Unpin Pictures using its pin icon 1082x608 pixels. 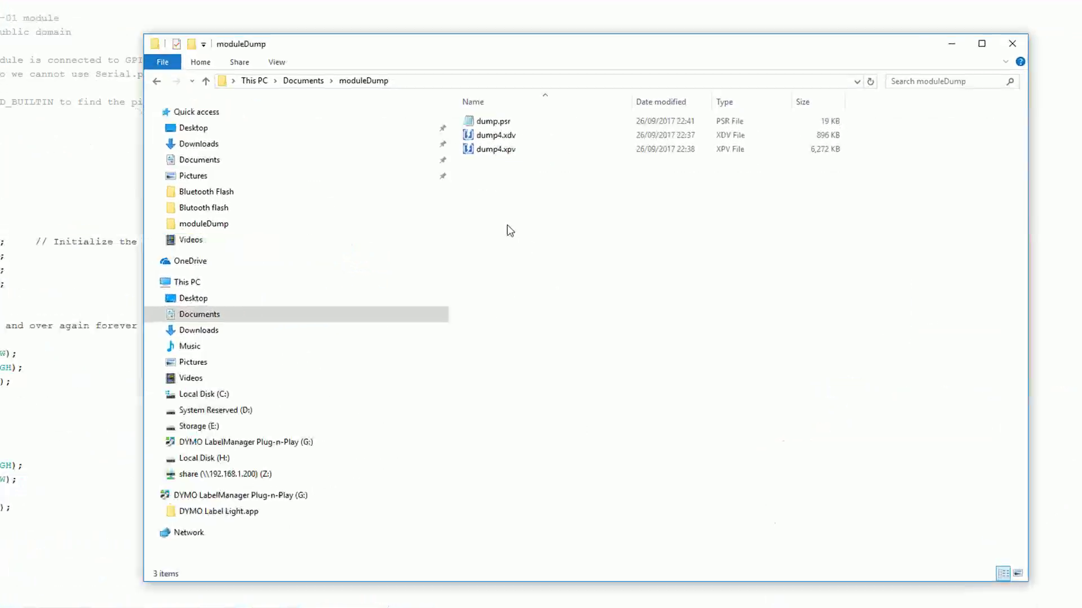point(443,176)
